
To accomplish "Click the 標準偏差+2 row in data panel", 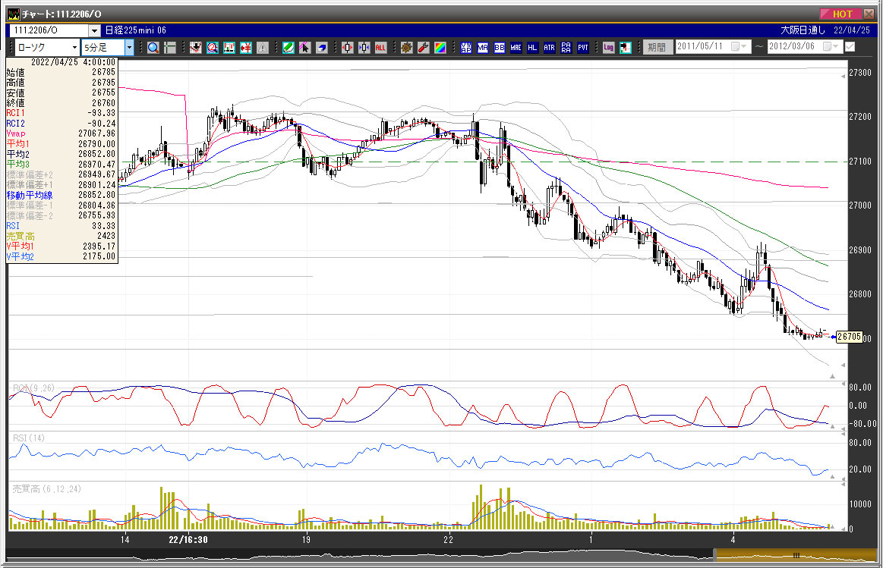I will click(x=61, y=175).
